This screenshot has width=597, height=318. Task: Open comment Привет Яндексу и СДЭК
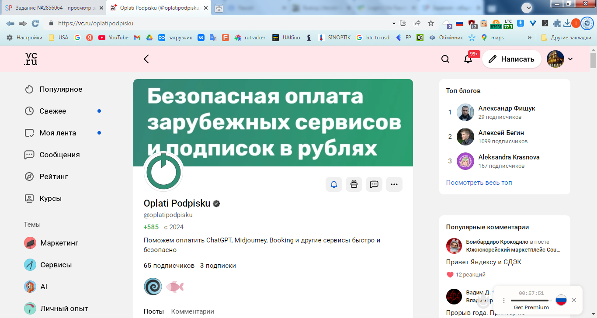484,262
